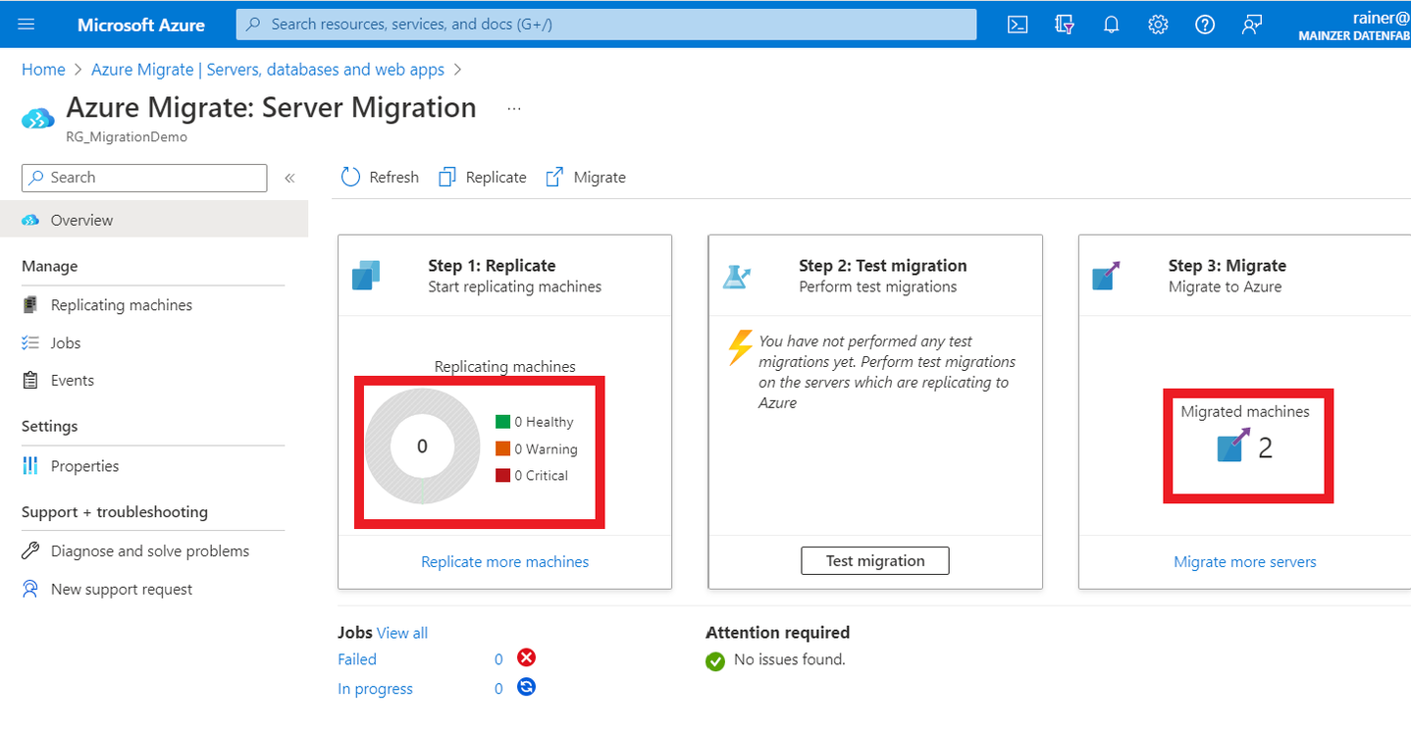Click the RG_MigrationDemo resource group text
Viewport: 1411px width, 732px height.
(x=127, y=137)
